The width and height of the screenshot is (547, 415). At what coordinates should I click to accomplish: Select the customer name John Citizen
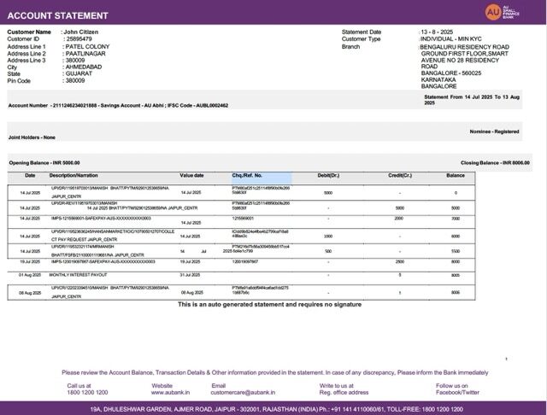click(x=81, y=32)
